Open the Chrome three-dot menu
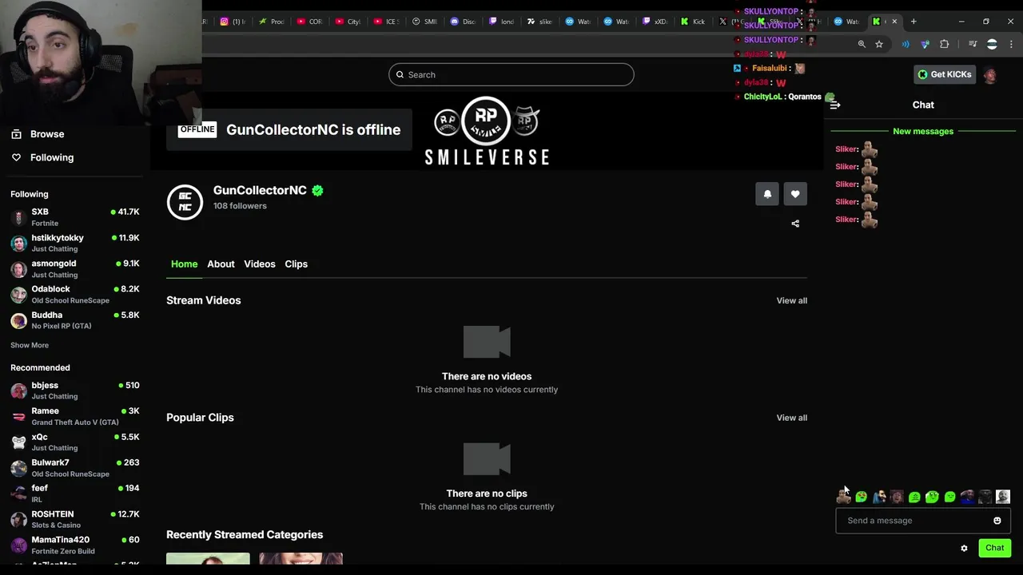Viewport: 1023px width, 575px height. [1011, 44]
